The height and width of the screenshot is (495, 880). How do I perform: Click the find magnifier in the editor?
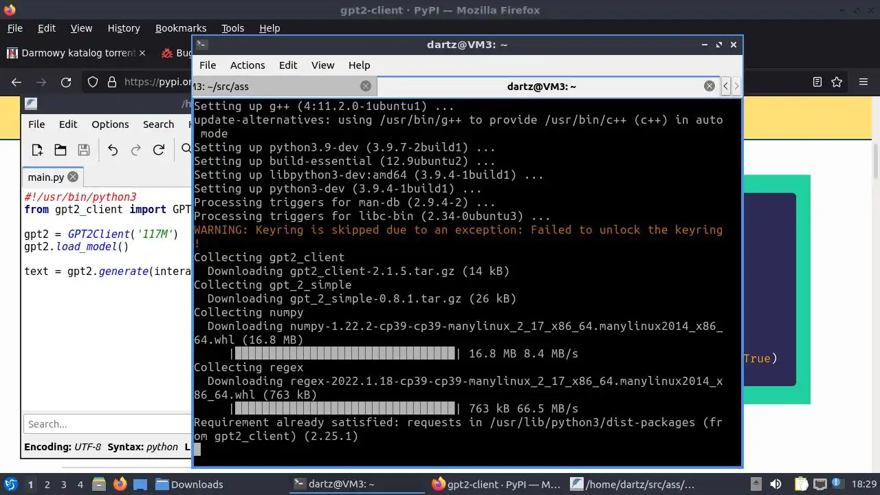[x=186, y=148]
